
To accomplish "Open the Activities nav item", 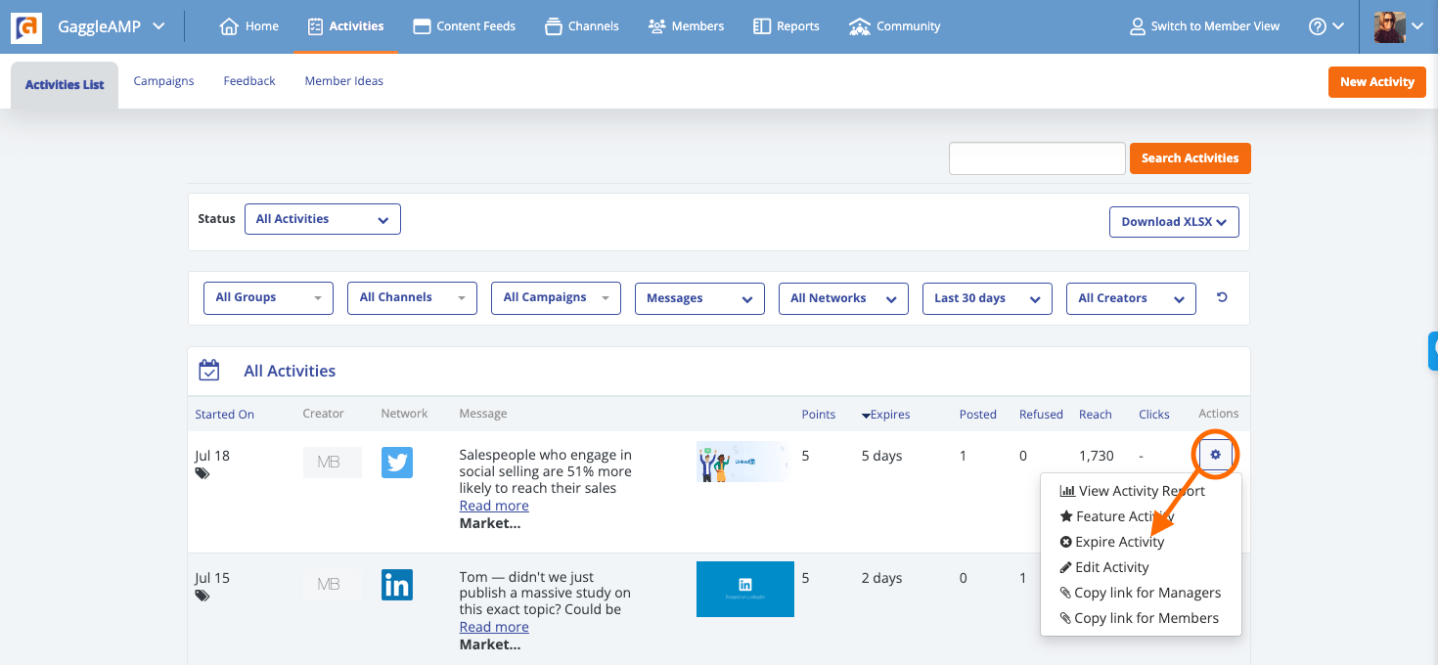I will (345, 26).
